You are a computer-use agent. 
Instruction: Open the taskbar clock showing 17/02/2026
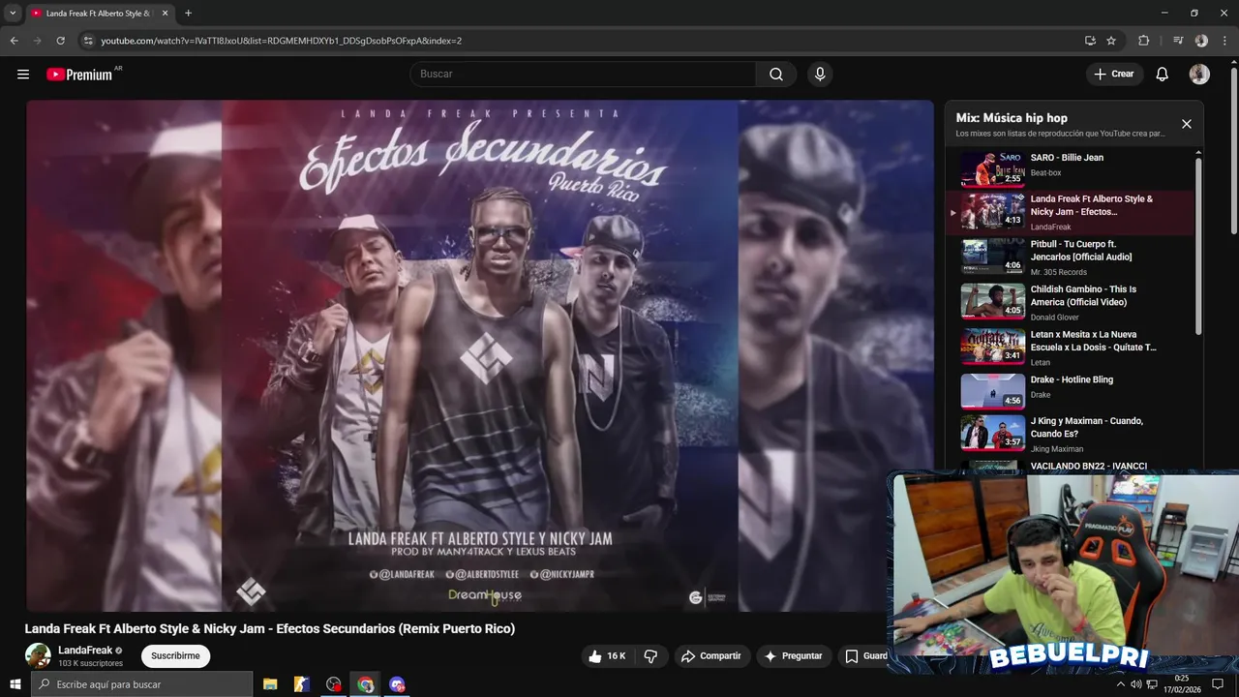1182,684
